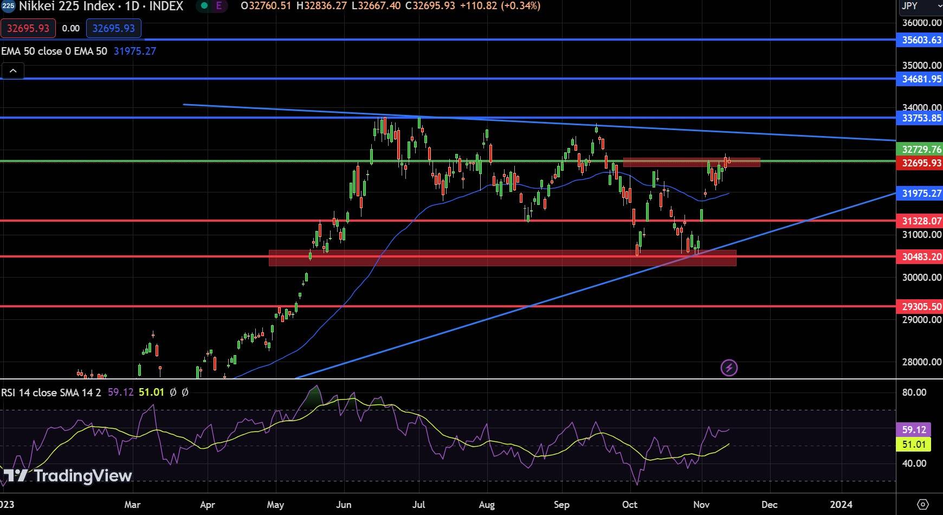Click the 0.00 spread value between price buttons

pos(71,28)
